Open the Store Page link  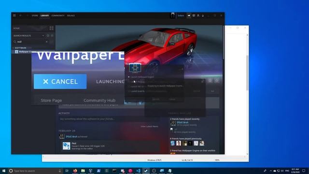51,100
